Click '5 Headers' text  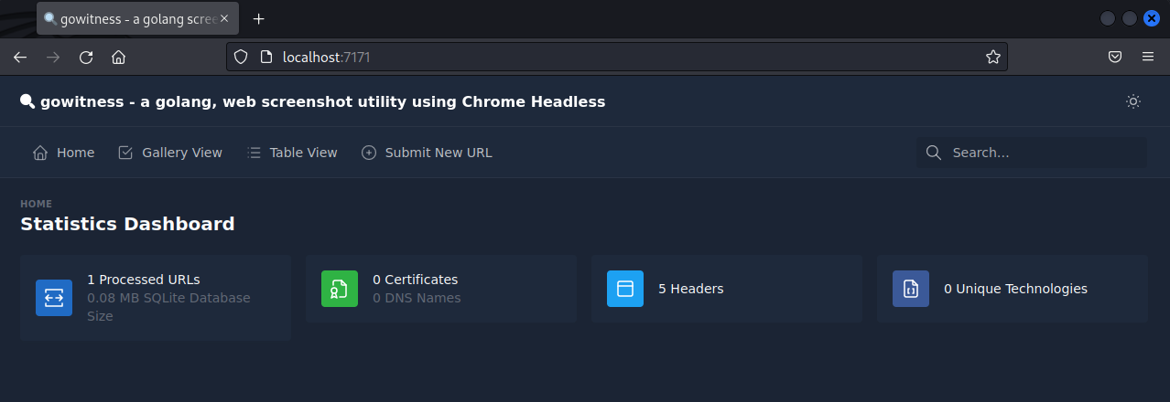[691, 289]
